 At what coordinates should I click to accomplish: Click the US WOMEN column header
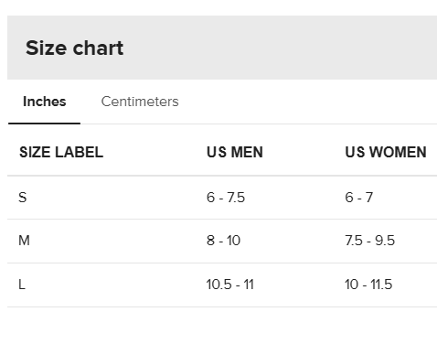(386, 152)
